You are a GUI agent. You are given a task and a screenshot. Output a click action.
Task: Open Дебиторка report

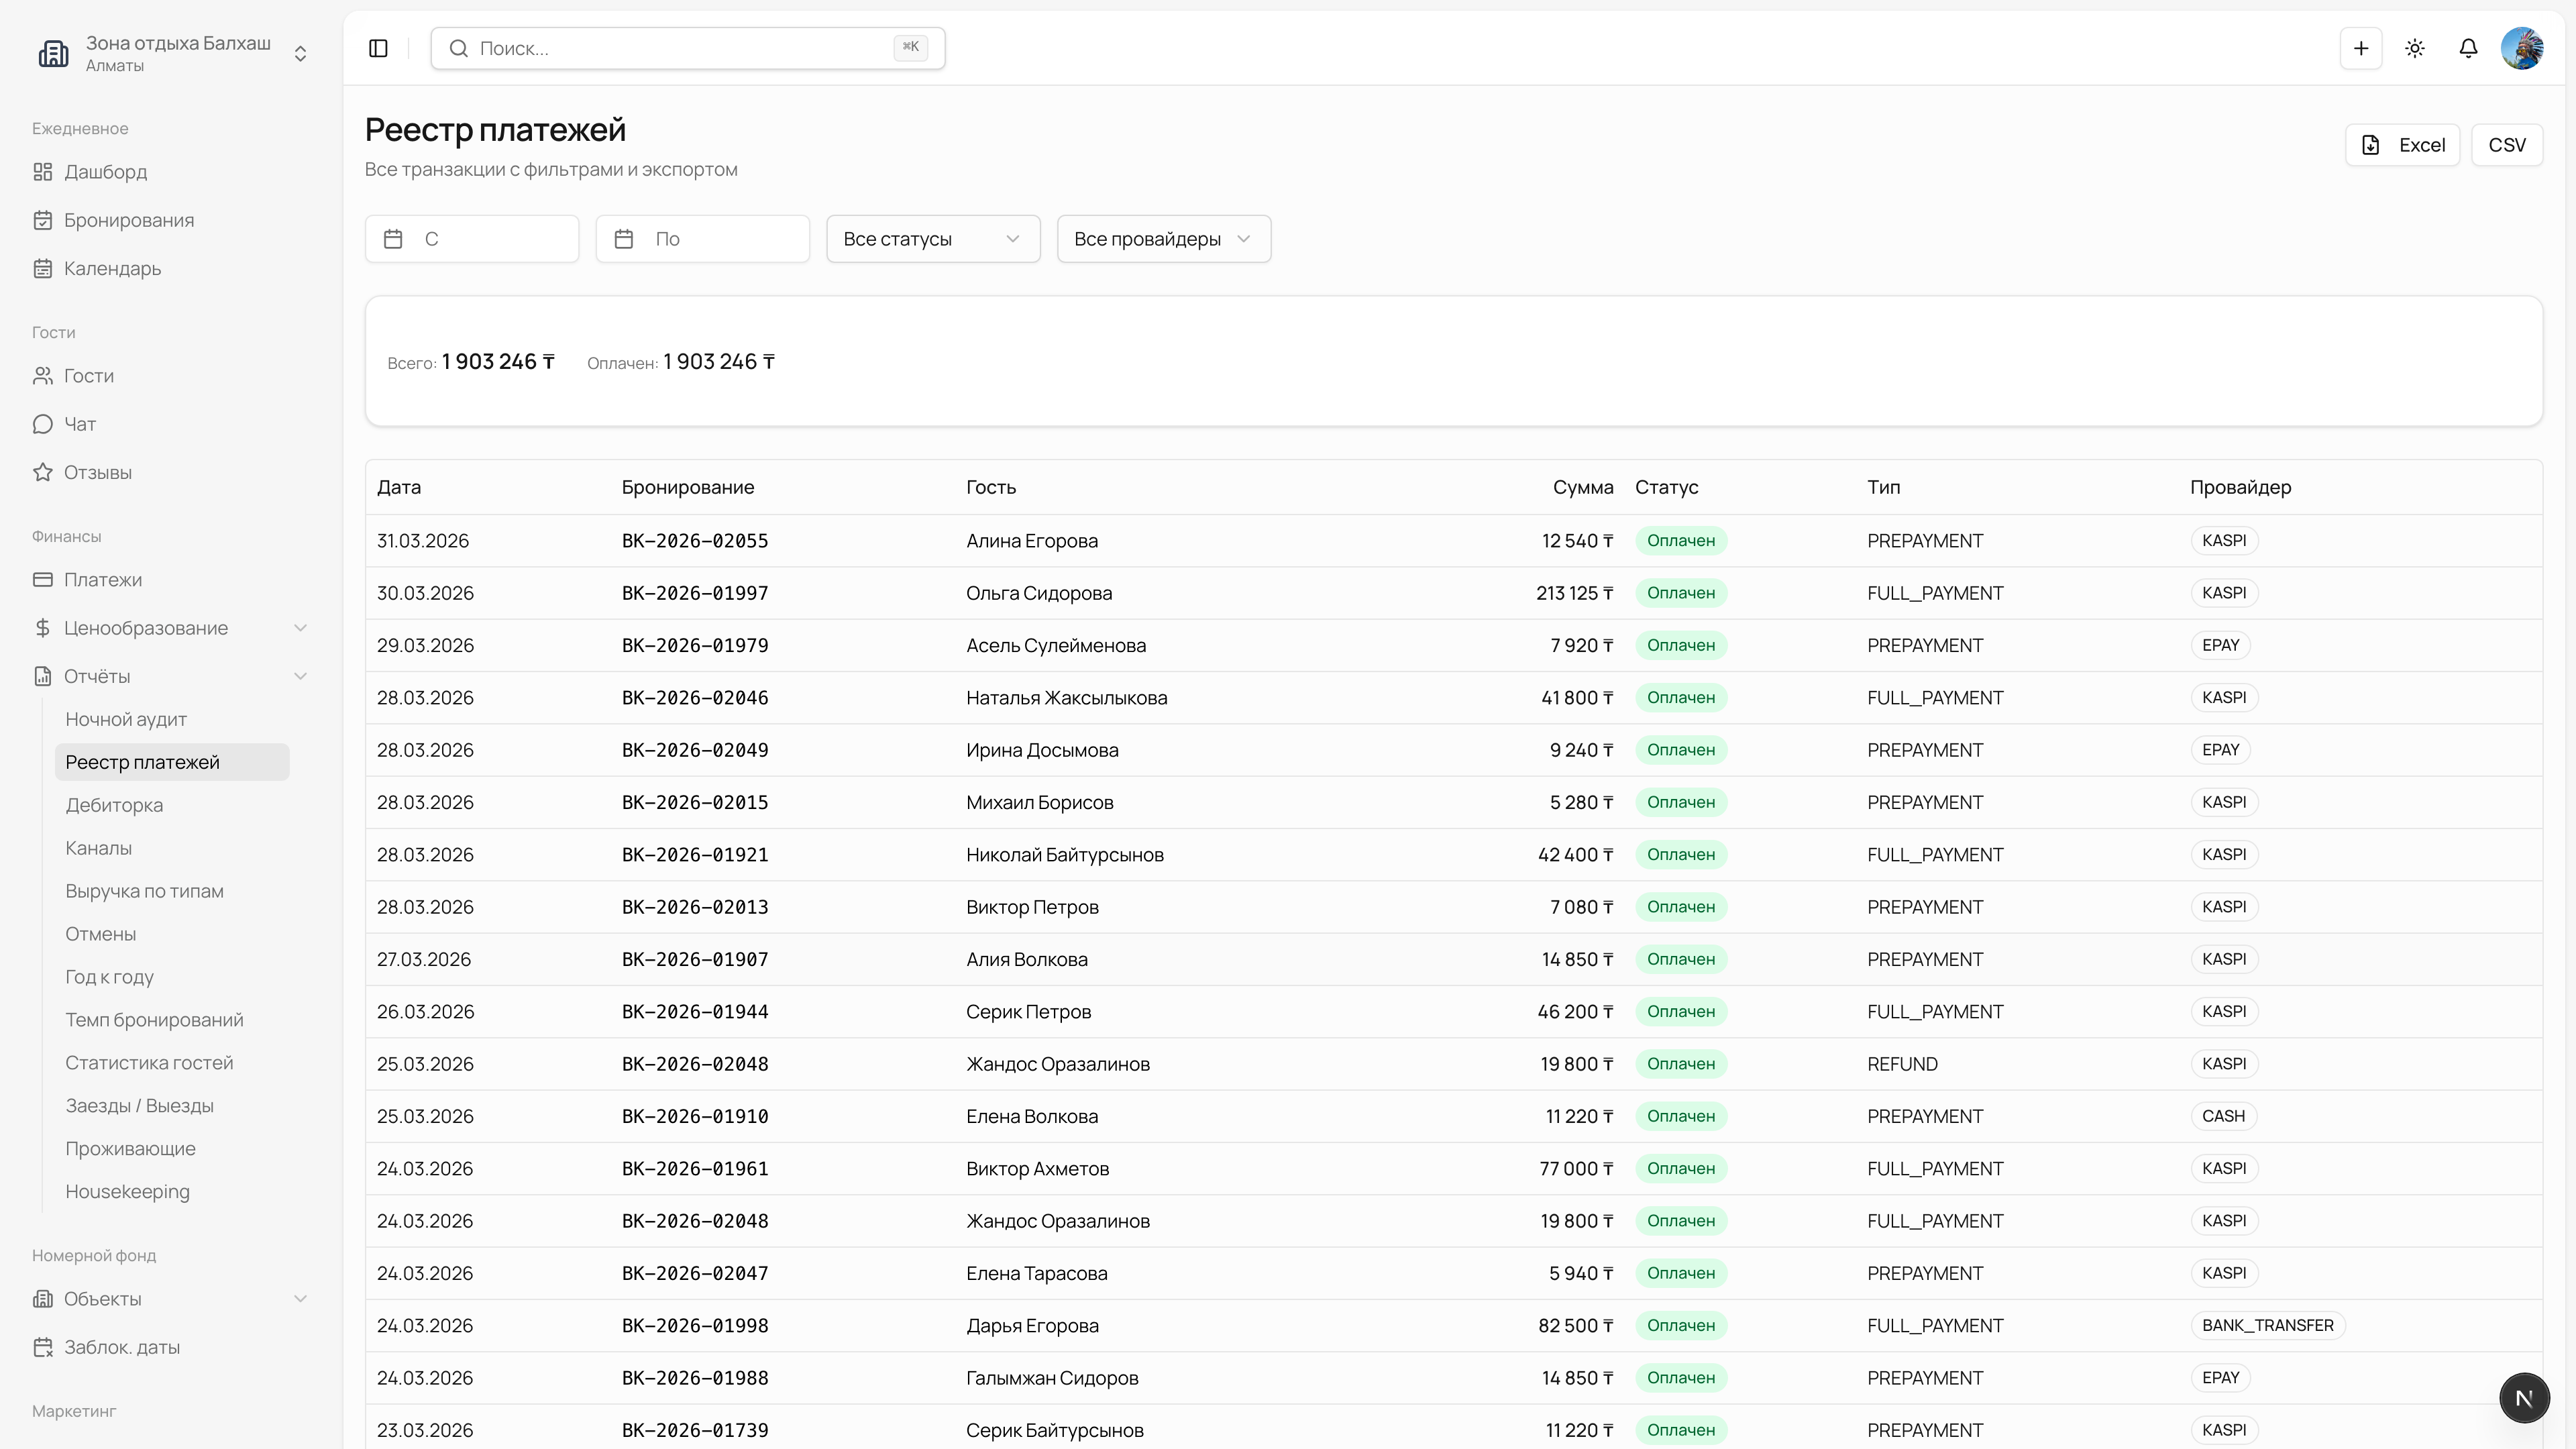114,805
